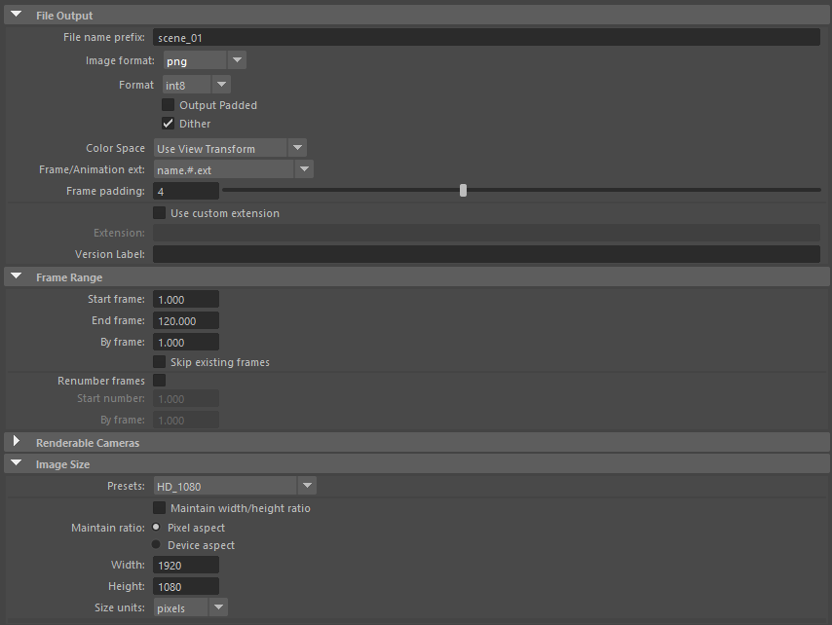
Task: Check Maintain width/height ratio
Action: 159,508
